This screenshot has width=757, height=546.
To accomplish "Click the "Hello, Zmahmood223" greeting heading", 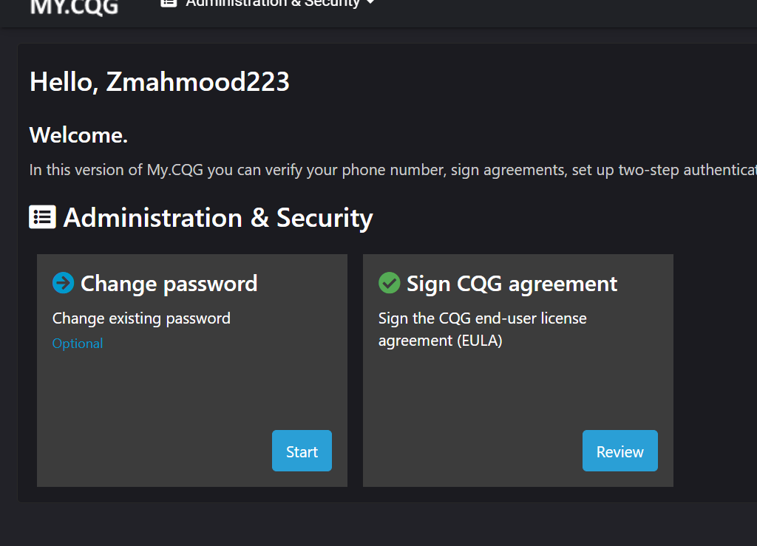I will [159, 81].
